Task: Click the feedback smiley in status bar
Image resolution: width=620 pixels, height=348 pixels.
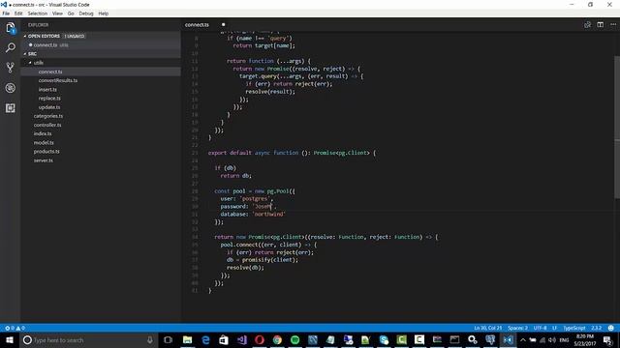Action: click(611, 328)
